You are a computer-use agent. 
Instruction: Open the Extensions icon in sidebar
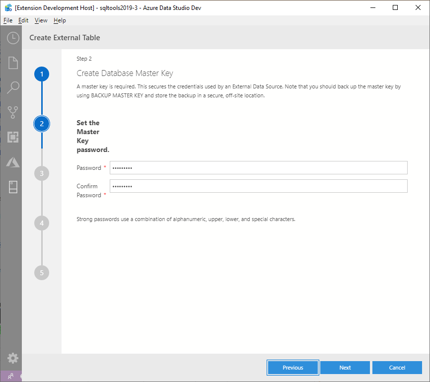(13, 137)
